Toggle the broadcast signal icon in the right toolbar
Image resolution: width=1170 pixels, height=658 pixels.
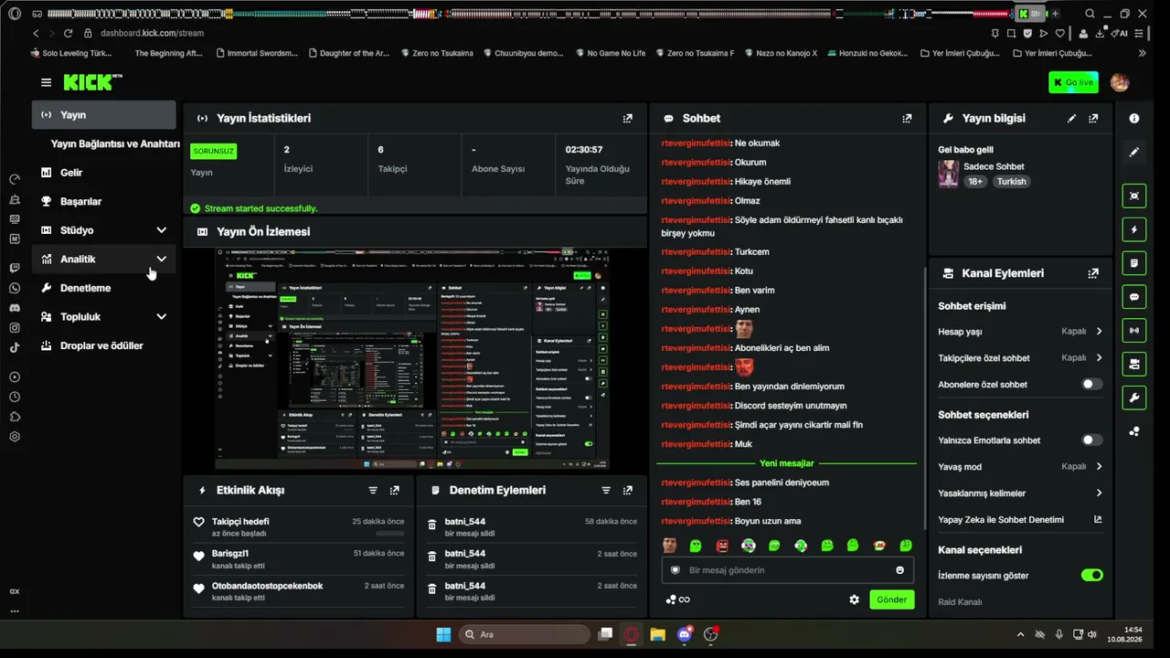pyautogui.click(x=1134, y=330)
